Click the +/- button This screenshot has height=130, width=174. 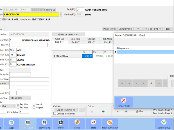point(138,29)
